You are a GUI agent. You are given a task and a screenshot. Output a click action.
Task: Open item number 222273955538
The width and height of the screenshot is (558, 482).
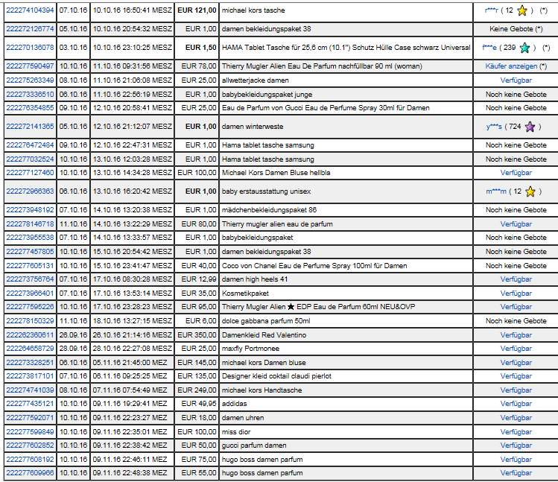tap(30, 238)
